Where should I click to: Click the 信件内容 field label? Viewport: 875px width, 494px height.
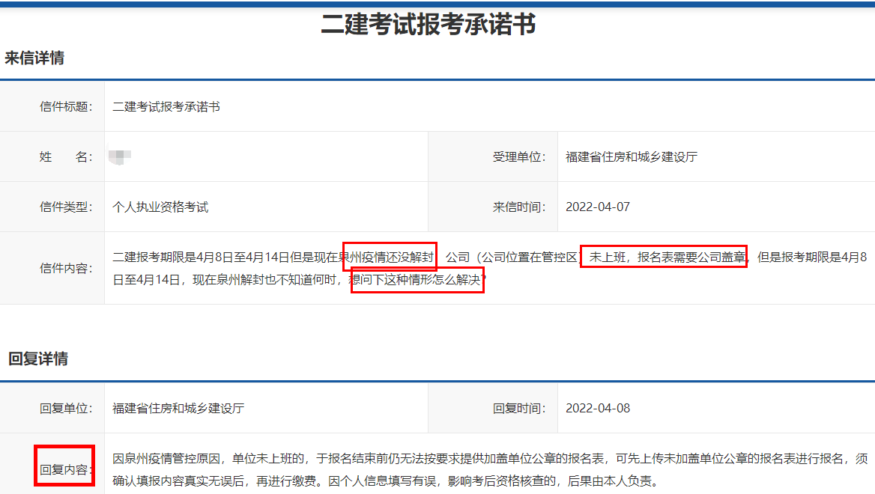[66, 268]
